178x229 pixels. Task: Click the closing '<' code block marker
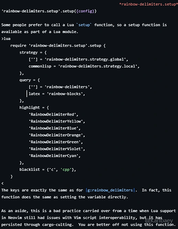[x=2, y=183]
